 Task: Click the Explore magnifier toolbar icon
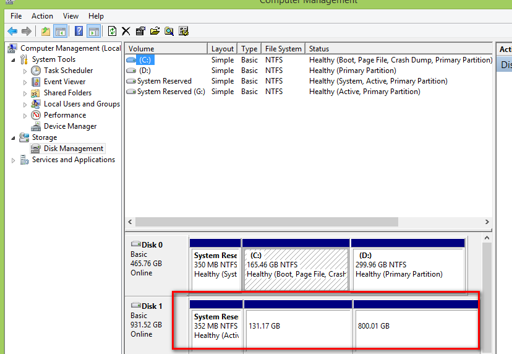[169, 32]
